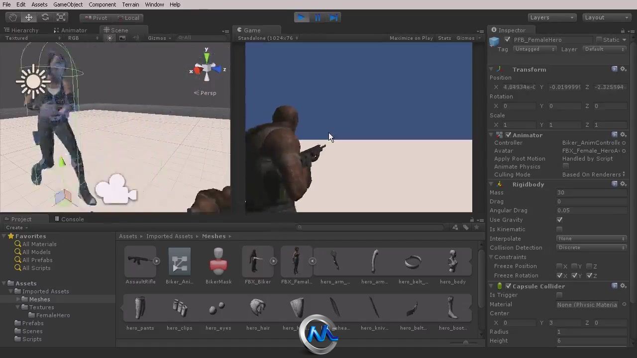
Task: Open Capsule Collider gear menu
Action: pyautogui.click(x=623, y=286)
